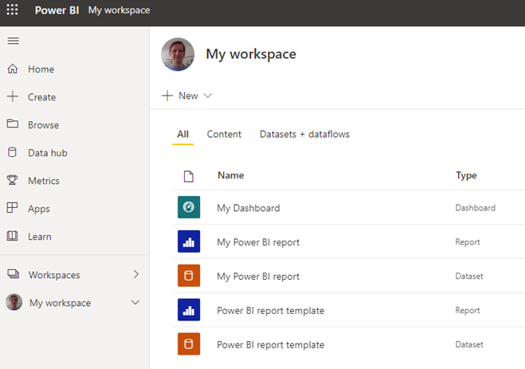Switch to the Datasets + dataflows tab
This screenshot has width=525, height=369.
[304, 134]
